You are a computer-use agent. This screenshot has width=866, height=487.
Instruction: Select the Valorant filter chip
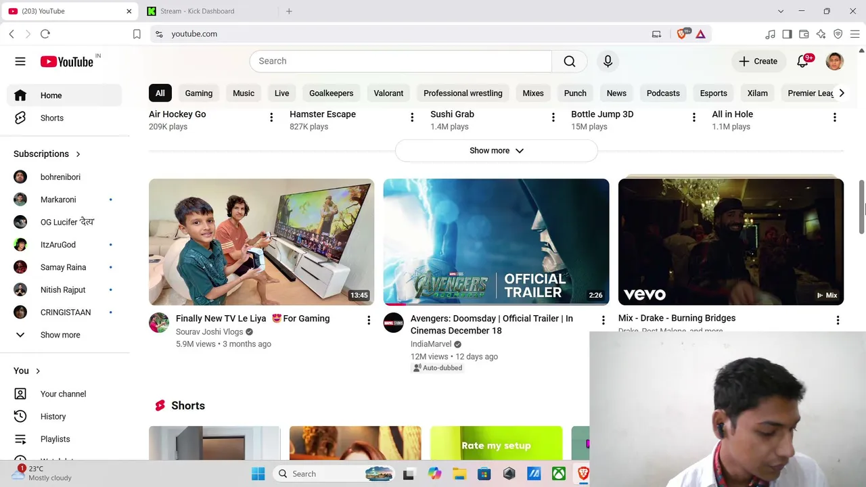pos(388,93)
